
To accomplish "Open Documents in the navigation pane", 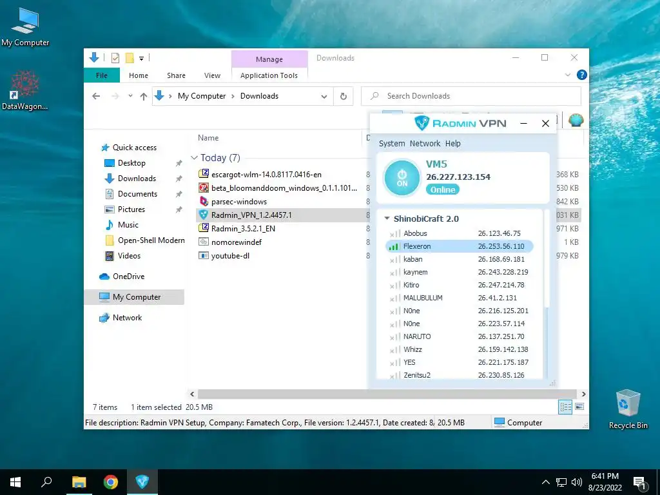I will 137,194.
